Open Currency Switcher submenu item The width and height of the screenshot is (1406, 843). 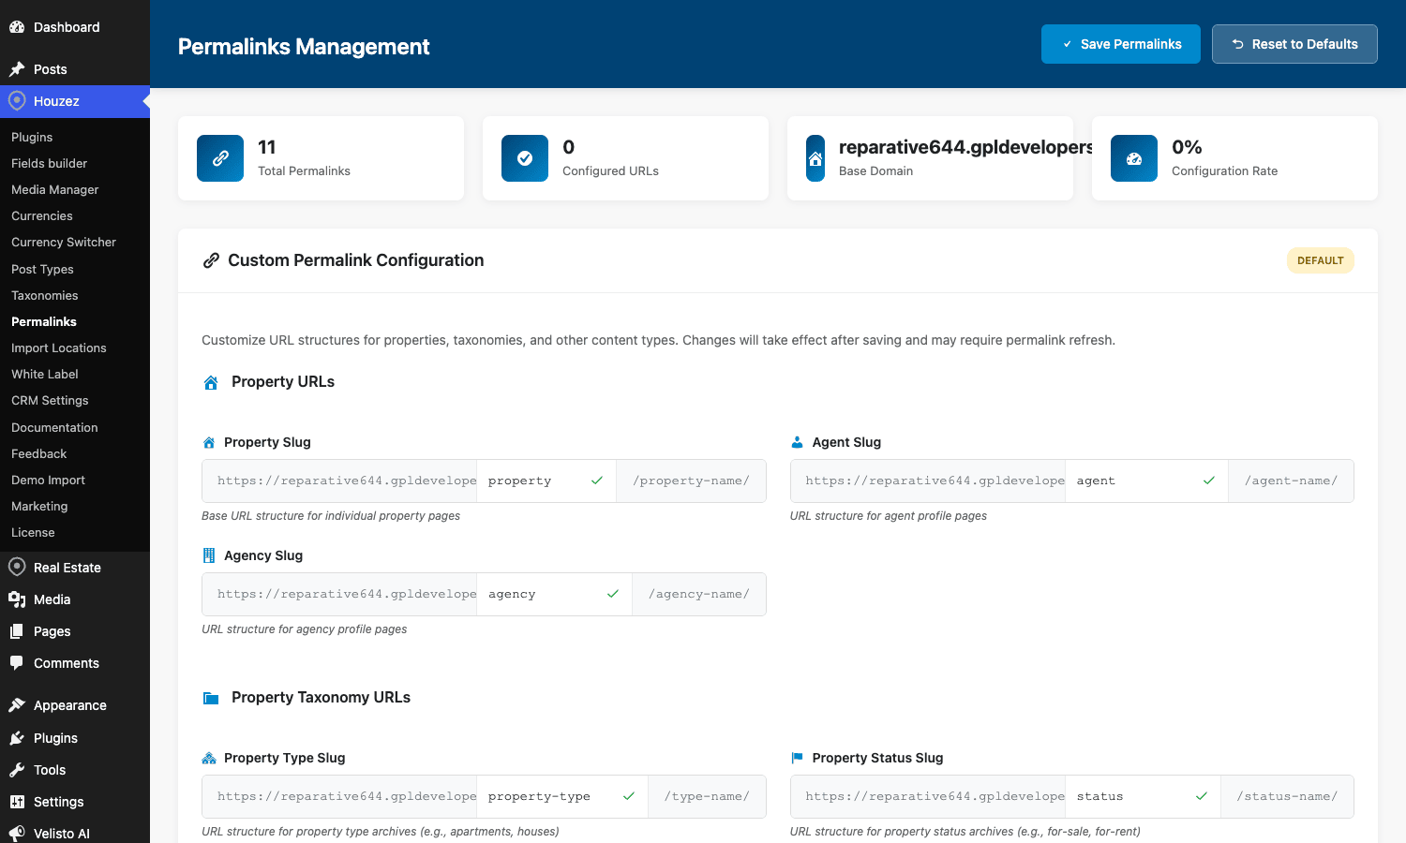pos(64,242)
